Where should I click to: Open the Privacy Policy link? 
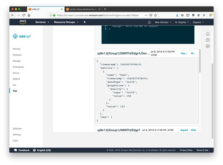[x=186, y=150]
